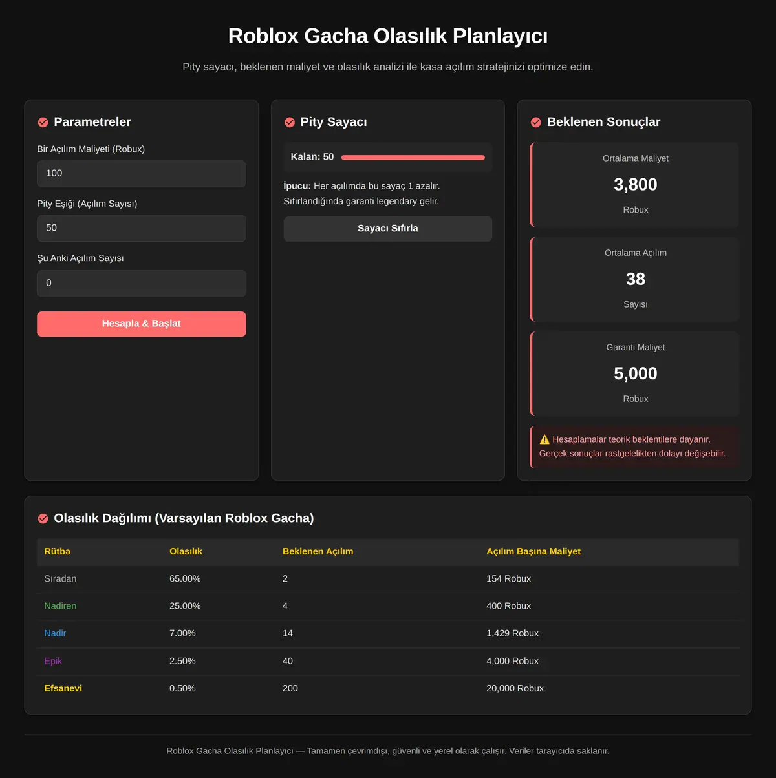The image size is (776, 778).
Task: Focus the Bir Açılım Maliyeti input field
Action: click(x=142, y=174)
